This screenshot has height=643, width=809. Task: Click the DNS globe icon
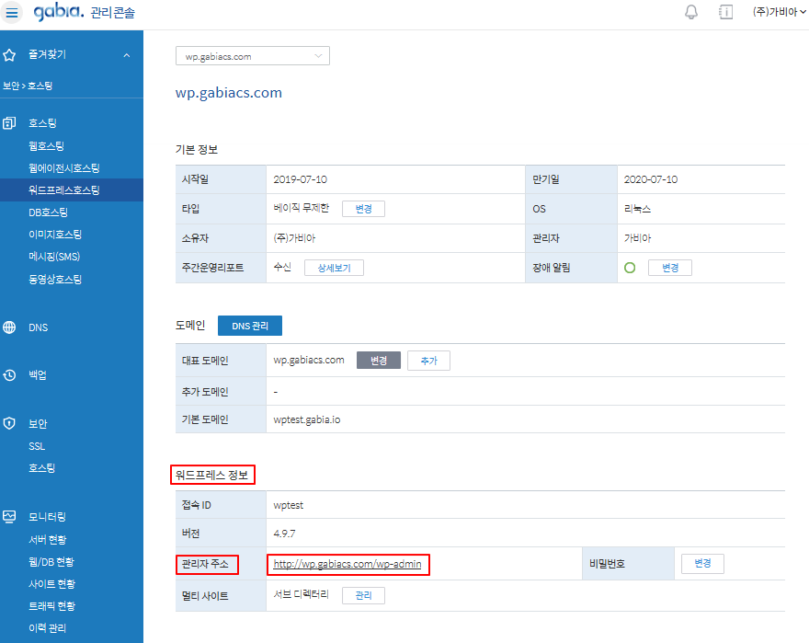click(9, 327)
